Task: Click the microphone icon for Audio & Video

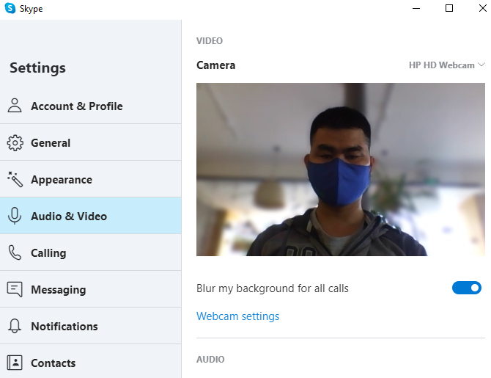Action: coord(15,216)
